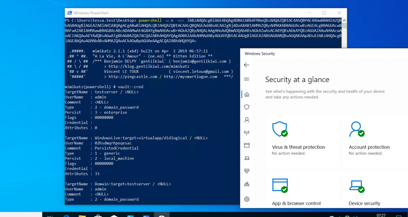
Task: Open Family options icon in sidebar
Action: 247,184
